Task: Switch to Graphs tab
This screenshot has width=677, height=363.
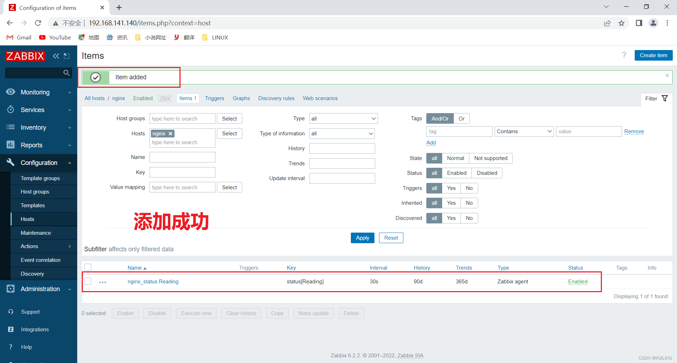Action: (241, 98)
